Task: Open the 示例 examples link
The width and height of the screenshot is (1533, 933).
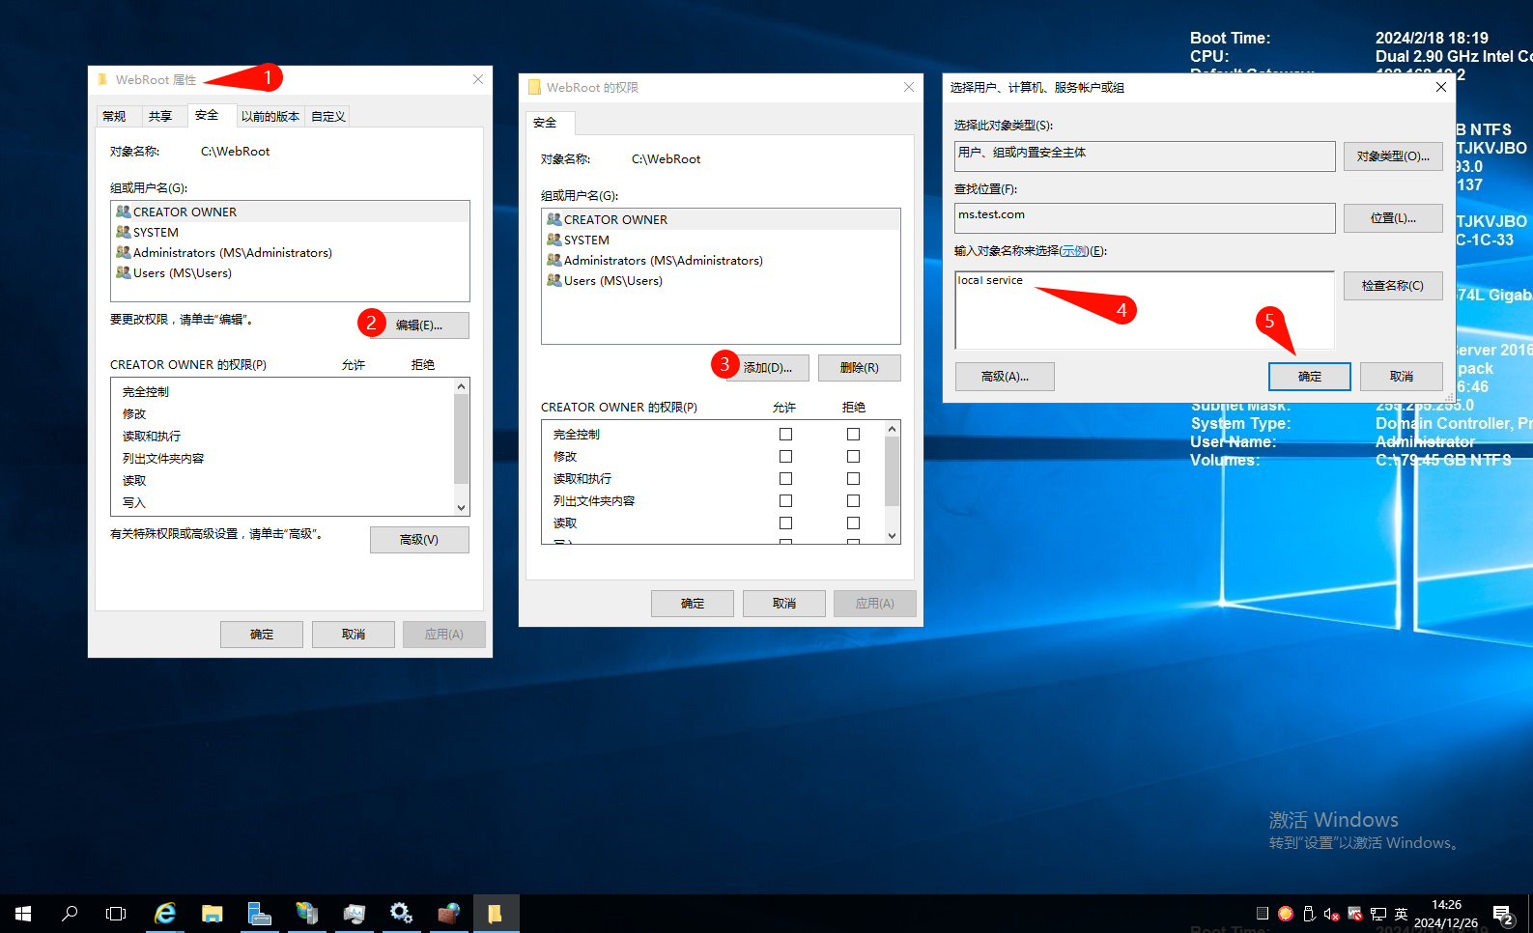Action: (x=1074, y=251)
